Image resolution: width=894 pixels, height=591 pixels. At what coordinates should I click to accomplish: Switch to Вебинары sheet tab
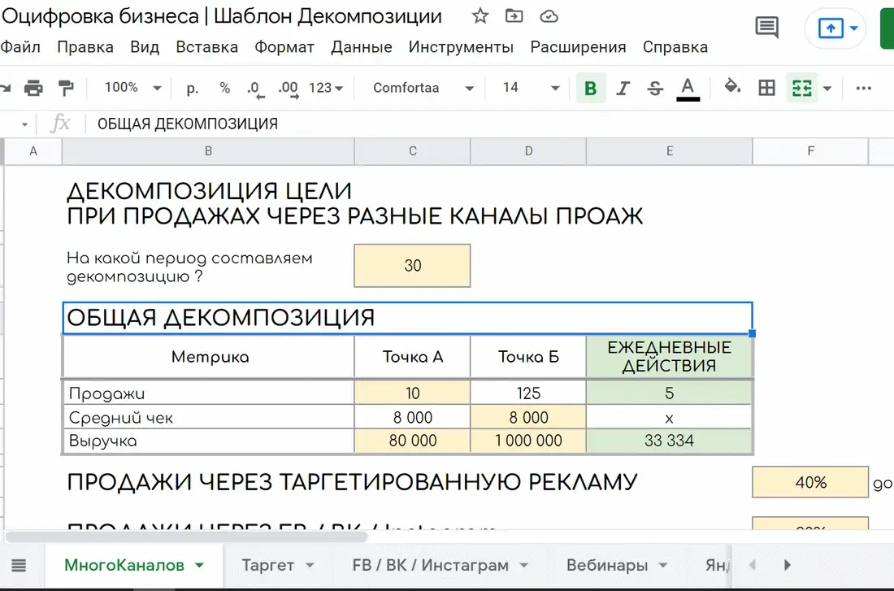(606, 565)
